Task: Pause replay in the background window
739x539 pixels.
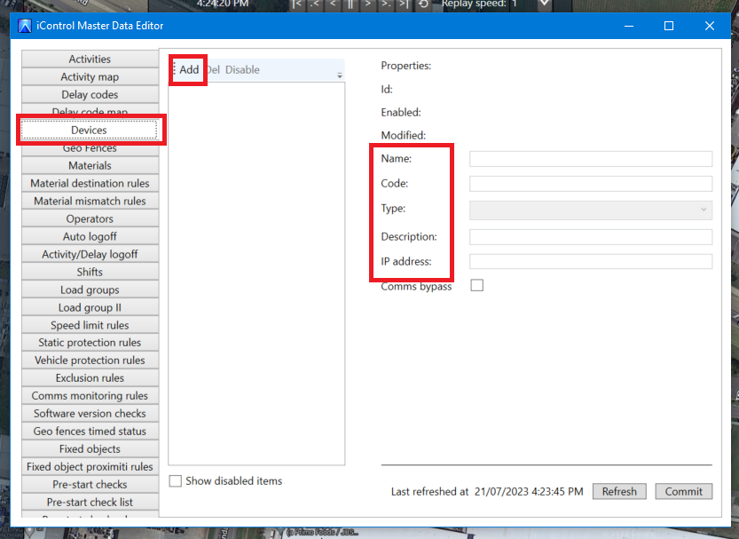Action: [350, 4]
